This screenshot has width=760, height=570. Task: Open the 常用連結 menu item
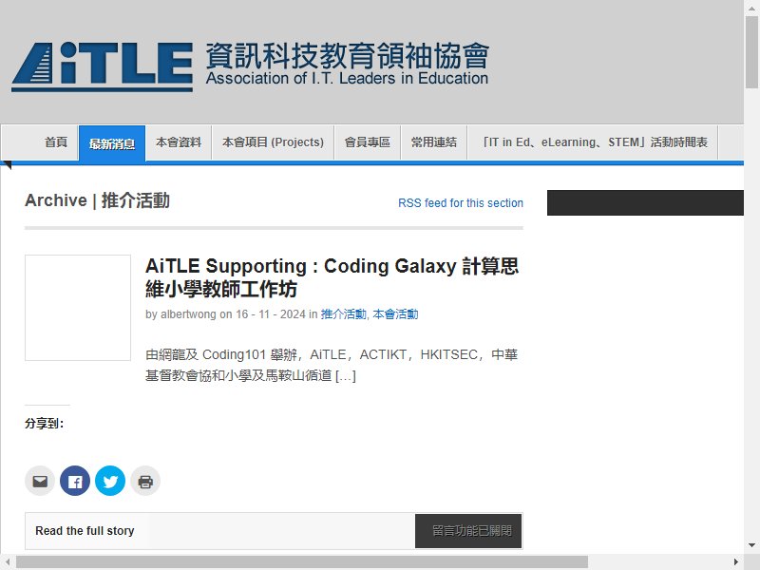(434, 142)
